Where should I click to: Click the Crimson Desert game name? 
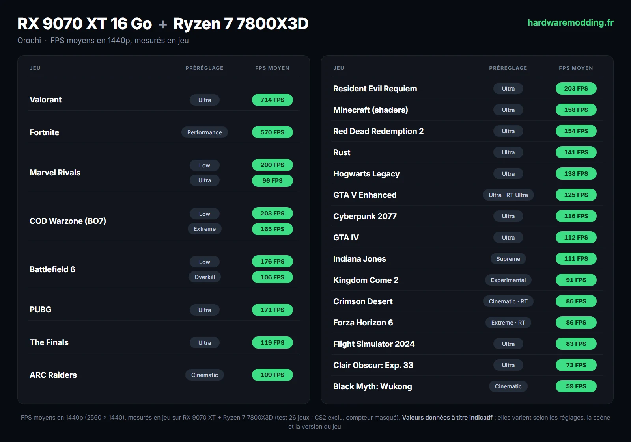(x=363, y=301)
